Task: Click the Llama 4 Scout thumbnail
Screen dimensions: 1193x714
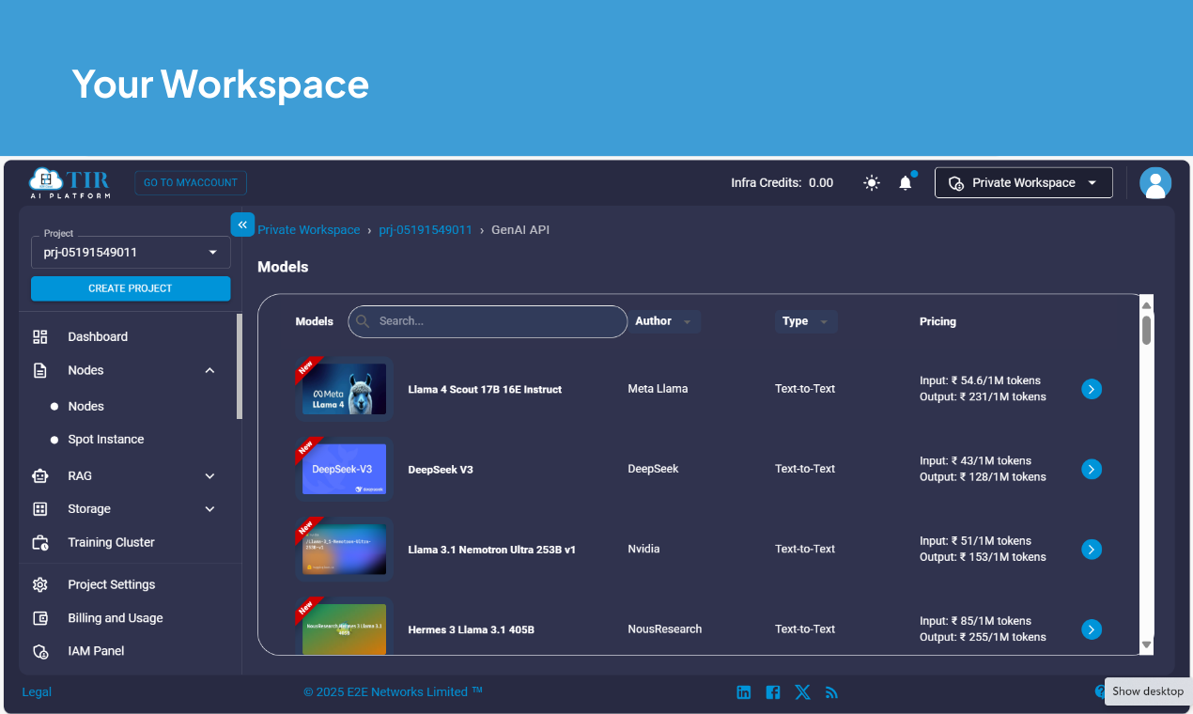Action: click(x=344, y=389)
